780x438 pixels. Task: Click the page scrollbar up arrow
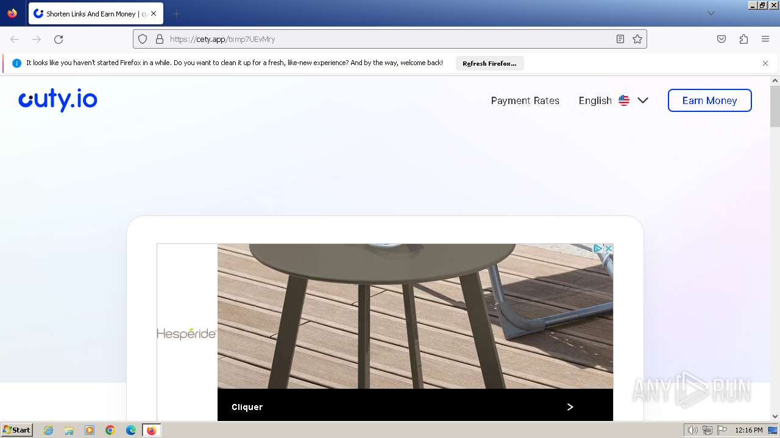[x=775, y=80]
